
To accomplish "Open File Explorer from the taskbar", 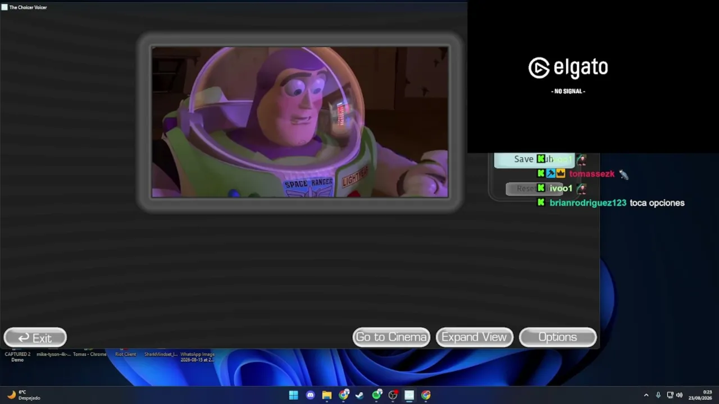I will (326, 395).
